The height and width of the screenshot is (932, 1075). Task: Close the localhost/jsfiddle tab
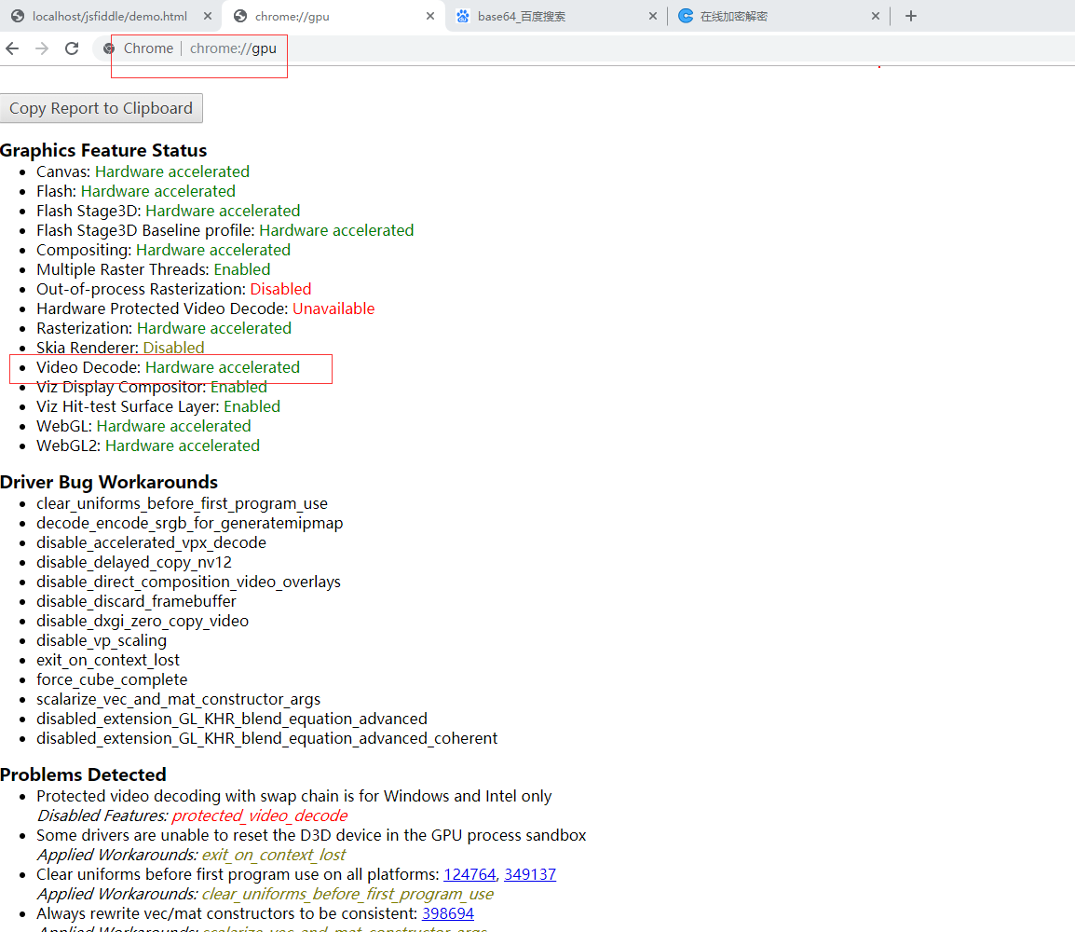[x=208, y=15]
